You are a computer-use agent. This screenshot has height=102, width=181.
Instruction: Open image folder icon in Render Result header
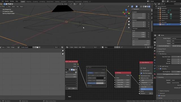[x=37, y=47]
